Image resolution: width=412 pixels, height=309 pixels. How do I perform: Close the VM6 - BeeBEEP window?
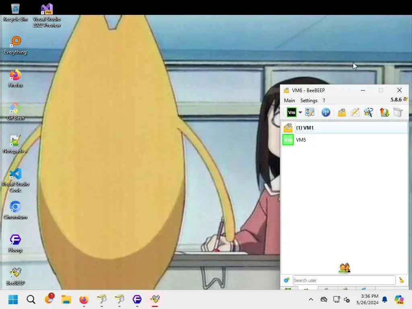pyautogui.click(x=400, y=90)
